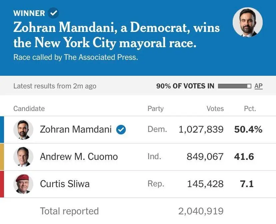
Task: Click the Votes column header
Action: 215,109
